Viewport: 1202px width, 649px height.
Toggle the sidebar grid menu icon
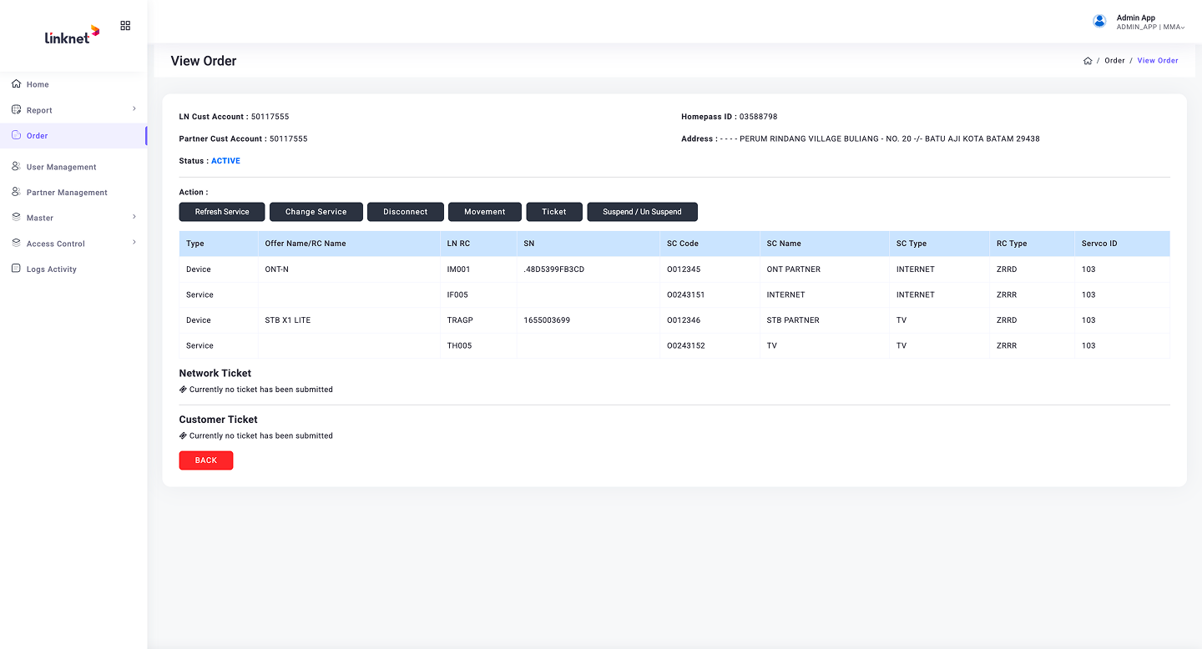125,26
